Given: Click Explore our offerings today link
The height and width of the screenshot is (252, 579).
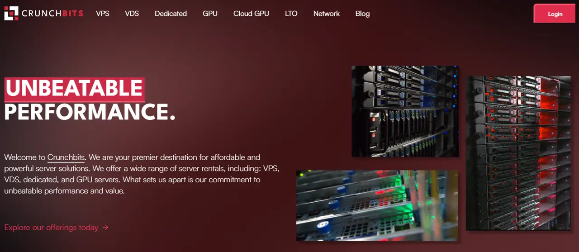Looking at the screenshot, I should [51, 228].
